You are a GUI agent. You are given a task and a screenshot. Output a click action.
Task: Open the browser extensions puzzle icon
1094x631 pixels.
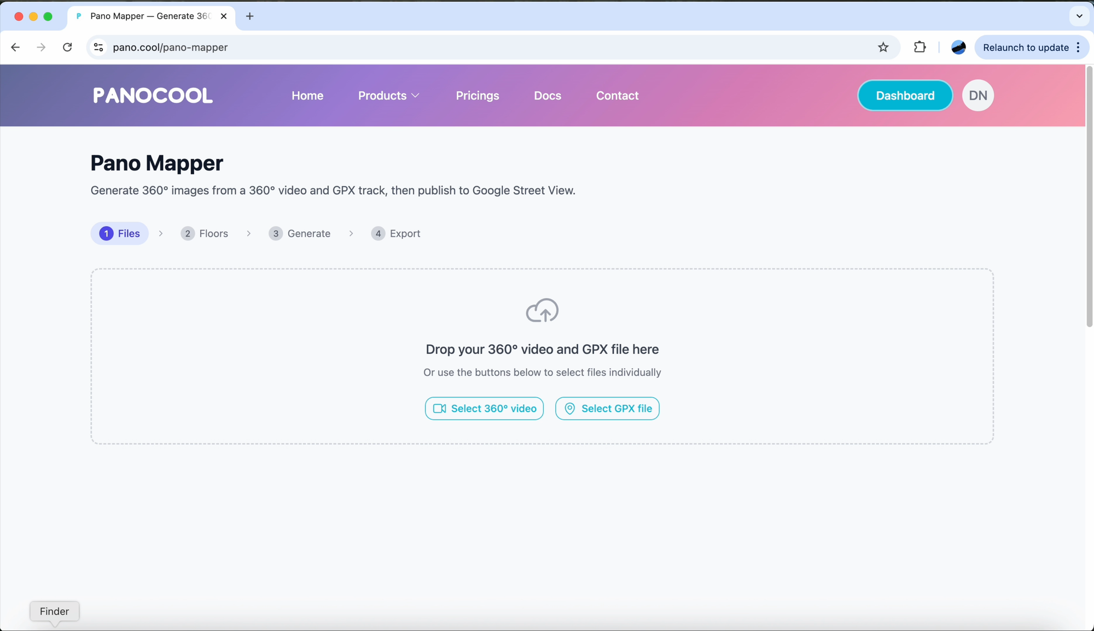tap(920, 48)
